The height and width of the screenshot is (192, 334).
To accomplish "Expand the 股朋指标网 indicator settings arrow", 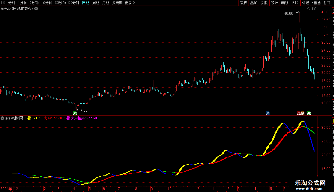I will (2, 118).
